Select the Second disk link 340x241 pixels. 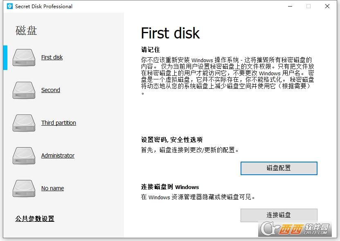click(x=50, y=90)
